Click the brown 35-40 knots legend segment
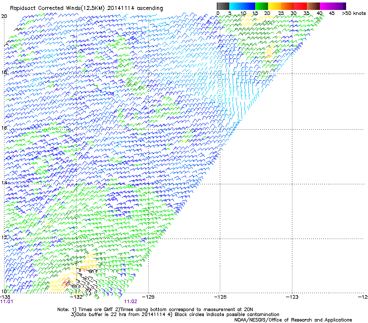The width and height of the screenshot is (368, 323). [313, 6]
